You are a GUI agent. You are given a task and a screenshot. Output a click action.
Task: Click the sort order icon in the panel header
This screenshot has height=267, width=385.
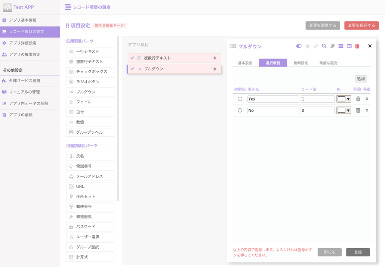point(332,46)
